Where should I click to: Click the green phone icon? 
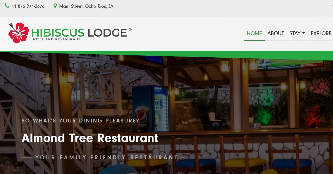coord(7,6)
